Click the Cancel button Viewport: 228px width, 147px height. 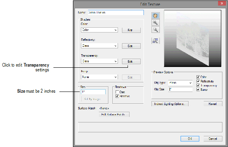tap(213, 139)
